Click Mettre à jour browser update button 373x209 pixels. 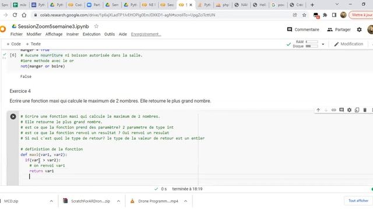pos(361,15)
